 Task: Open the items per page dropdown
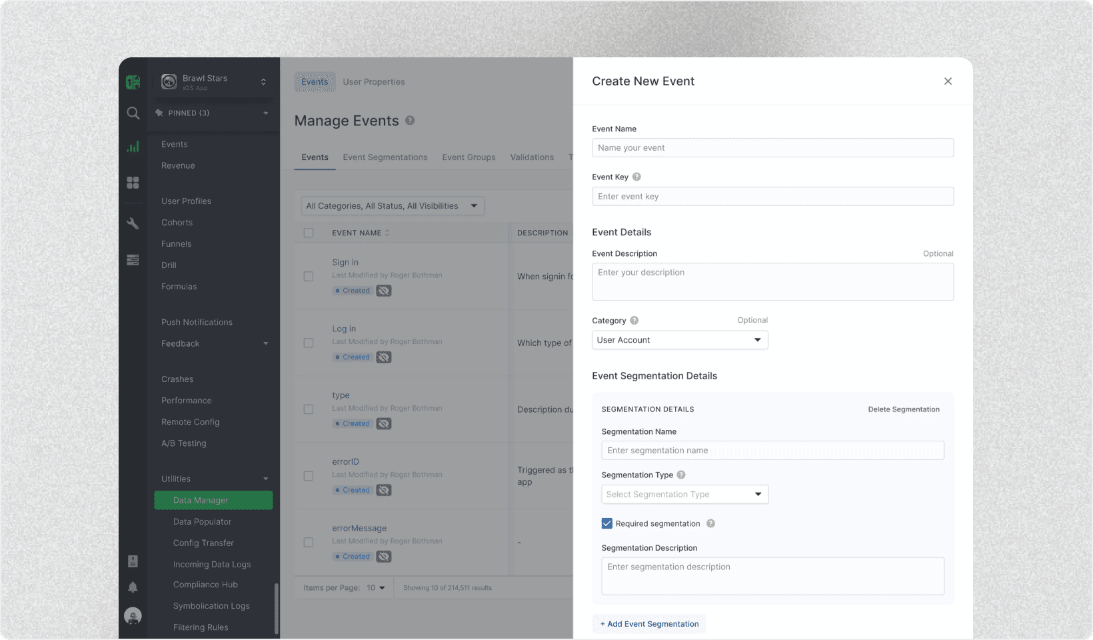(x=377, y=588)
